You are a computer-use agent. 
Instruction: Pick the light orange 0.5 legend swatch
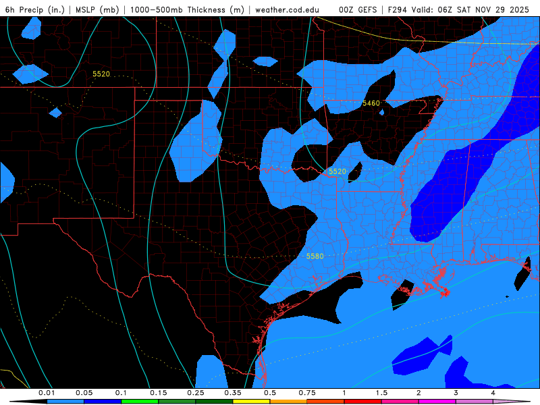pyautogui.click(x=289, y=402)
